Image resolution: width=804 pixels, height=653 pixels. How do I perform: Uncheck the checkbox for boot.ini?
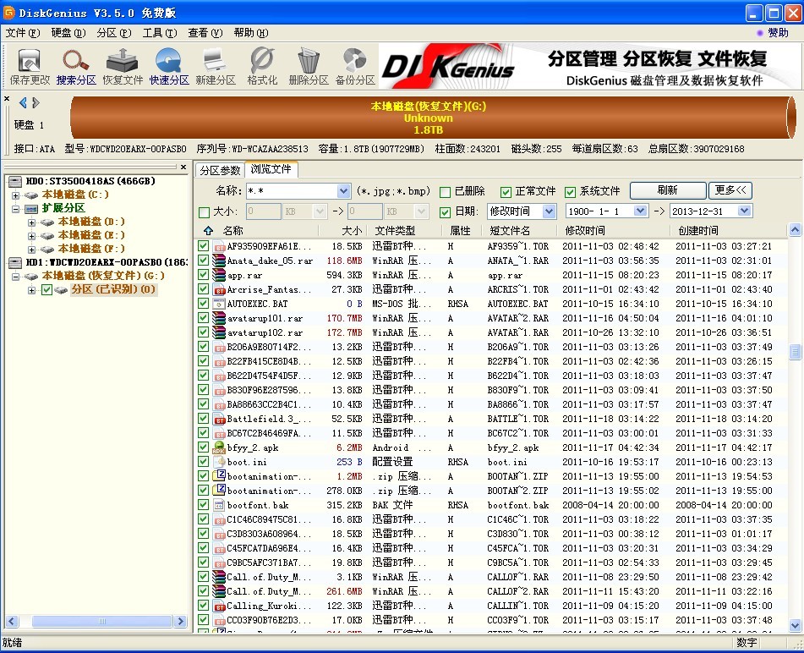(204, 461)
